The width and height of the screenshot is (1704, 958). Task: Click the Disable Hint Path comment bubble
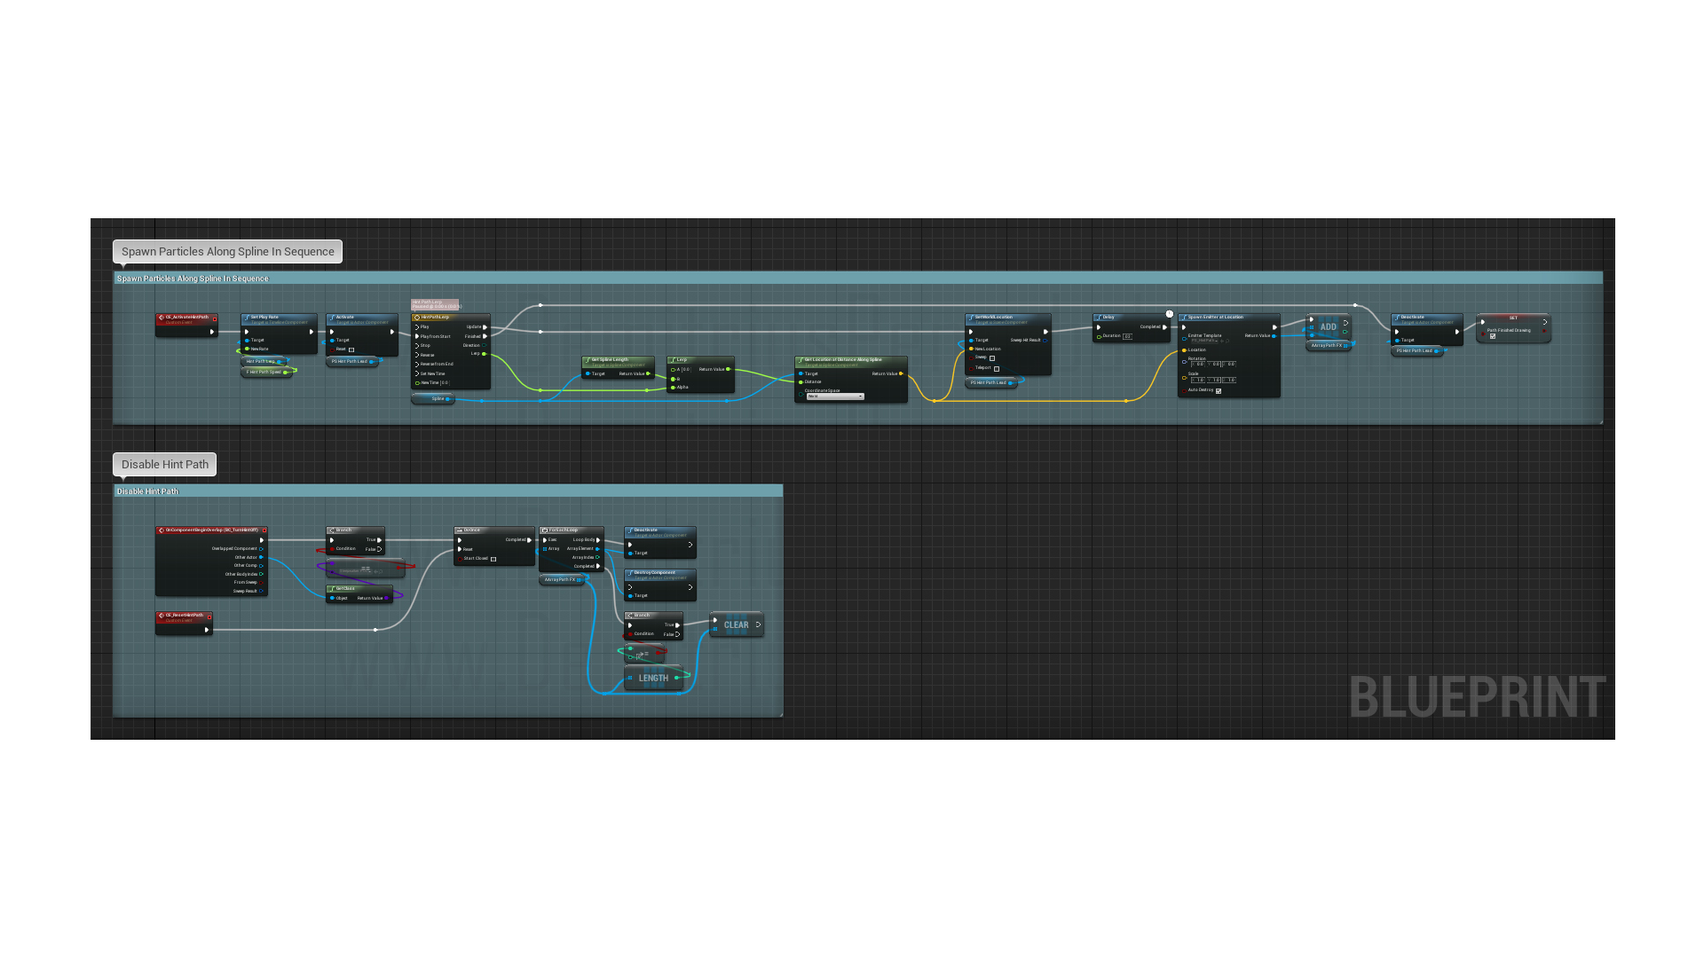pyautogui.click(x=164, y=465)
